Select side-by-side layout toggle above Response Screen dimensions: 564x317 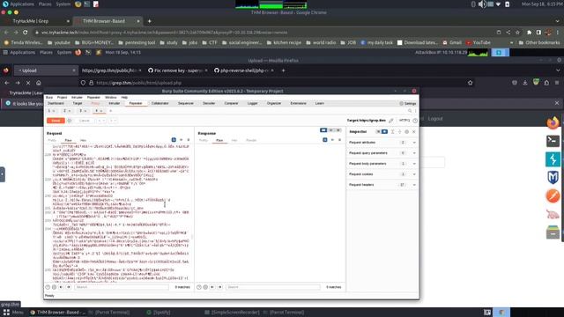(x=323, y=130)
